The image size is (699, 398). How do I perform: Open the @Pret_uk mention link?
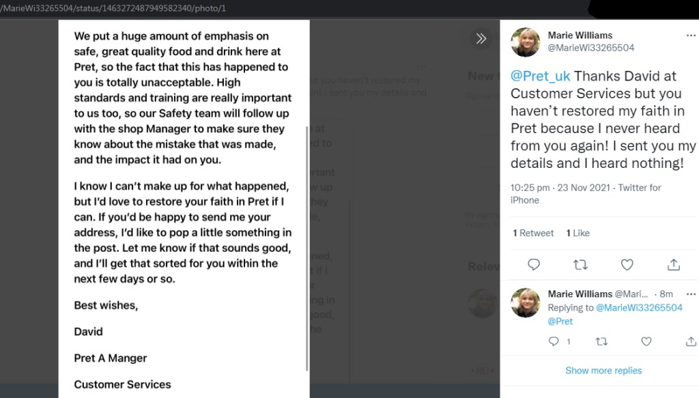click(540, 76)
